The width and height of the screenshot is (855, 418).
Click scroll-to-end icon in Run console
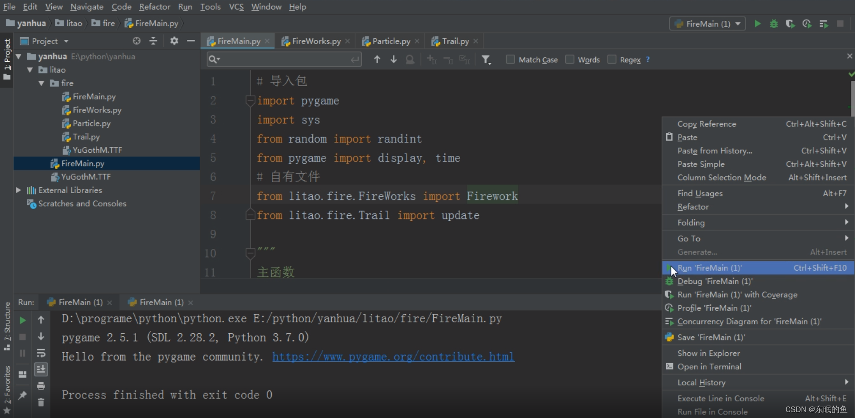pos(41,369)
